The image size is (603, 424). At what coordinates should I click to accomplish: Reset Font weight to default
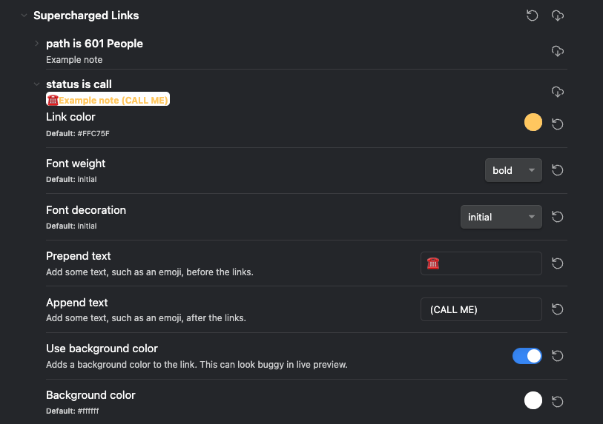(558, 170)
